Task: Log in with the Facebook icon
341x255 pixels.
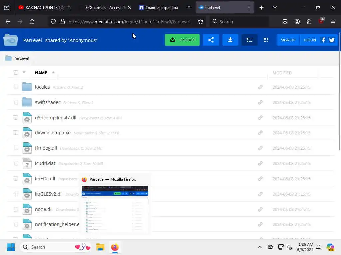Action: [323, 40]
